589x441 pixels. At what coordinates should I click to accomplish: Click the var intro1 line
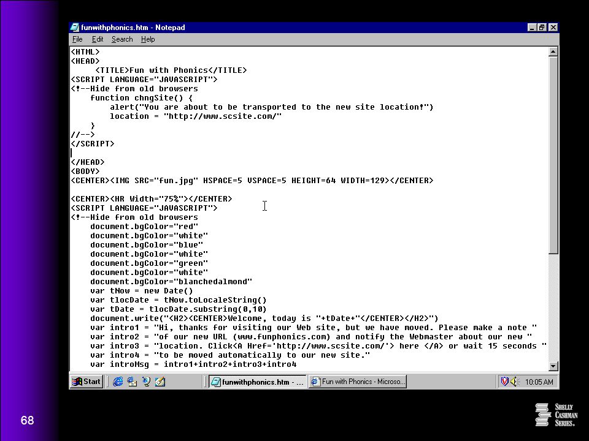pyautogui.click(x=314, y=327)
